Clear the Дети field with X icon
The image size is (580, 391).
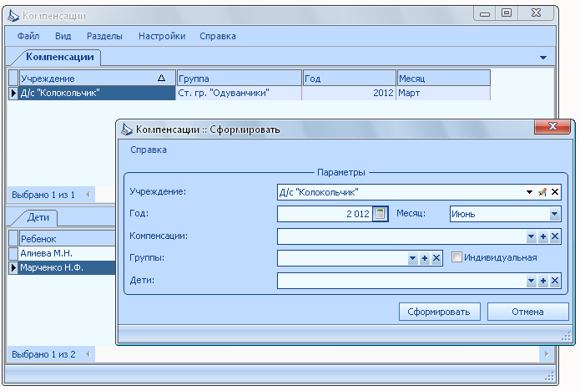(x=555, y=281)
